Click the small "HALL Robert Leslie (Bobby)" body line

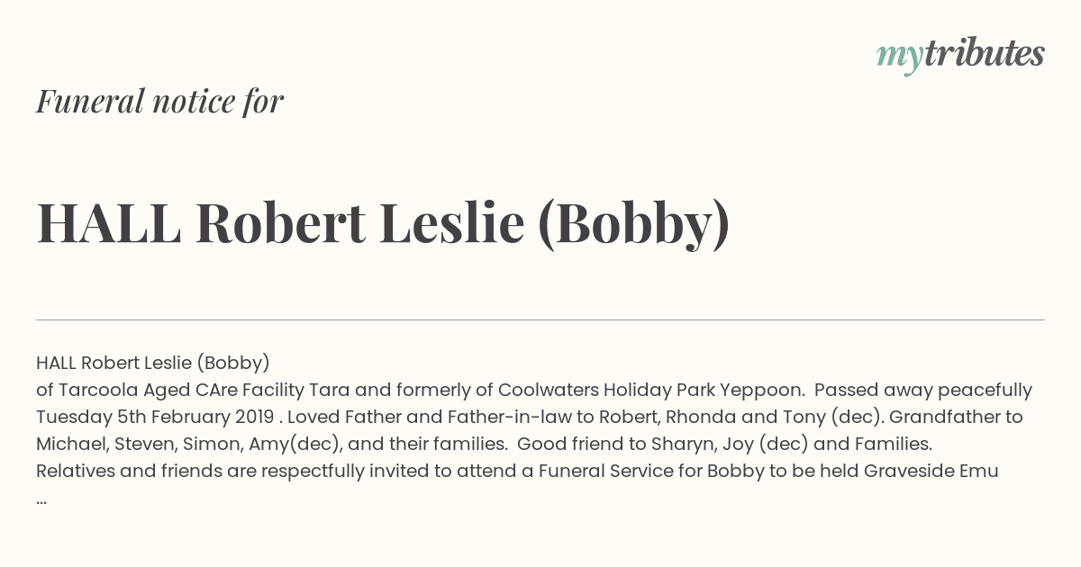pos(153,364)
